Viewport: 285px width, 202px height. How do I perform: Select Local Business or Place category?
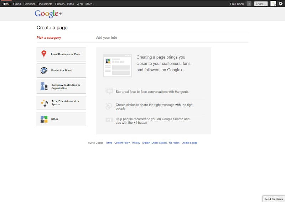61,54
